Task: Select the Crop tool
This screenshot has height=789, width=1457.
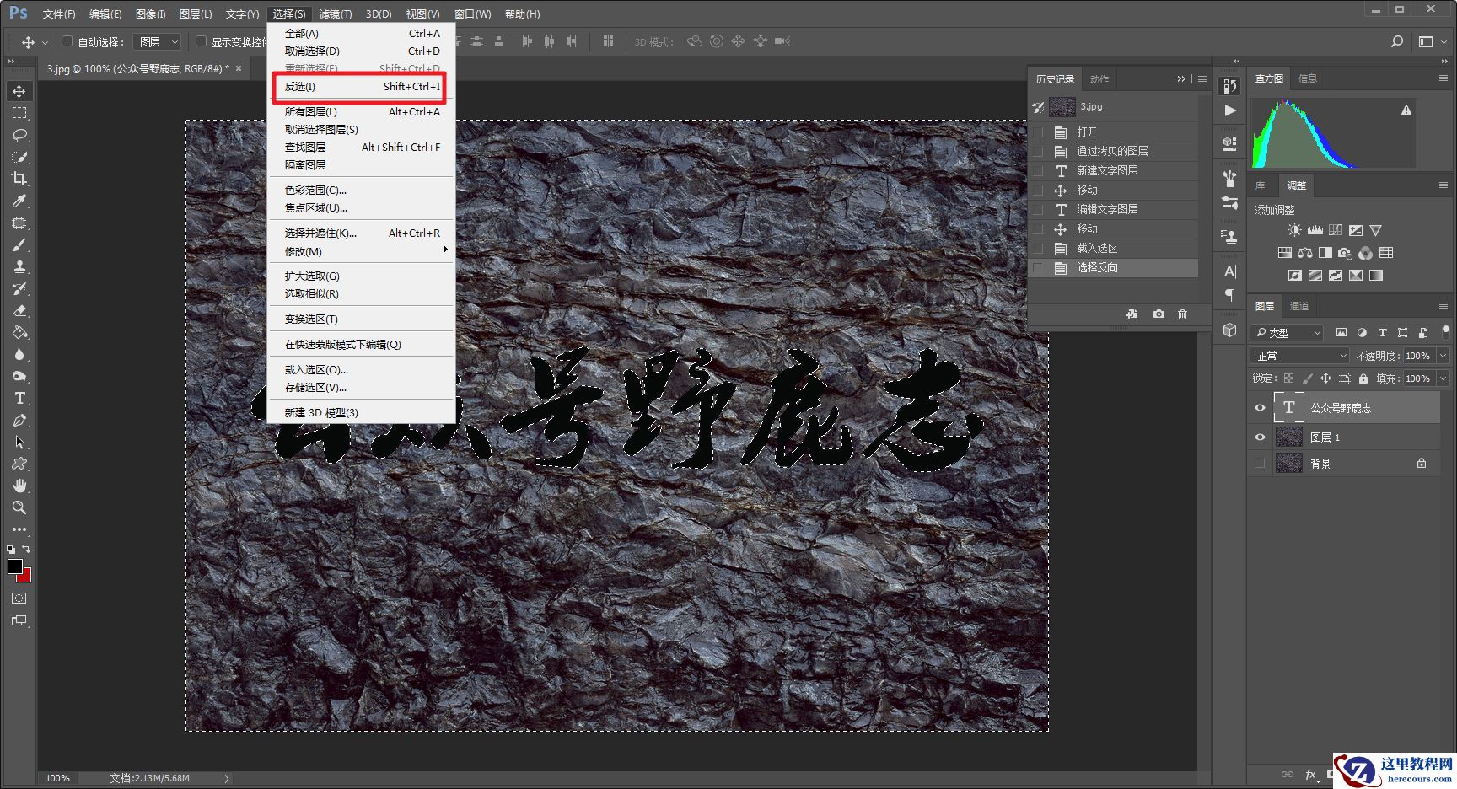Action: point(19,179)
